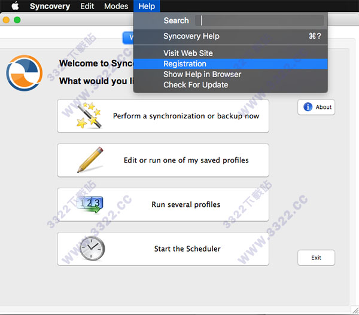Click the clock scheduler icon
Viewport: 359px width, 315px height.
coord(92,249)
